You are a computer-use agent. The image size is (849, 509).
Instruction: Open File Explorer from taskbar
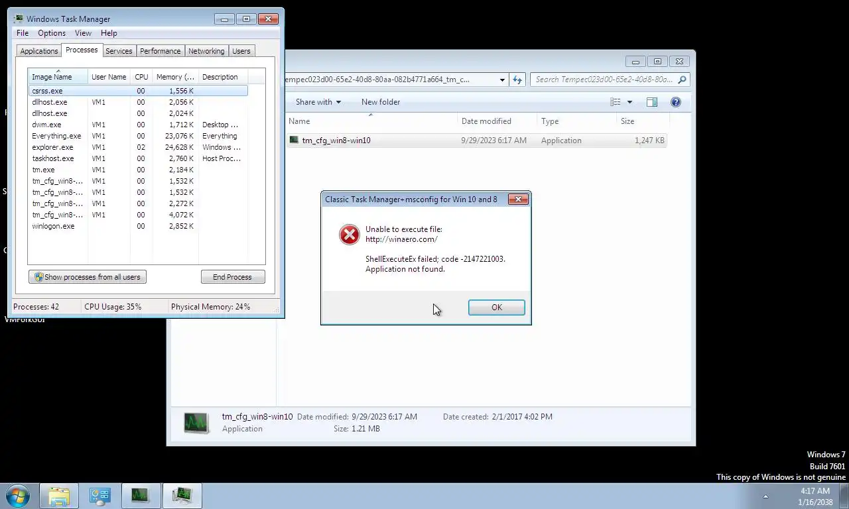click(59, 496)
